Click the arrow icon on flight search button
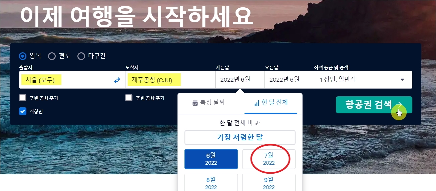Screen dimensions: 436x191 click(399, 105)
